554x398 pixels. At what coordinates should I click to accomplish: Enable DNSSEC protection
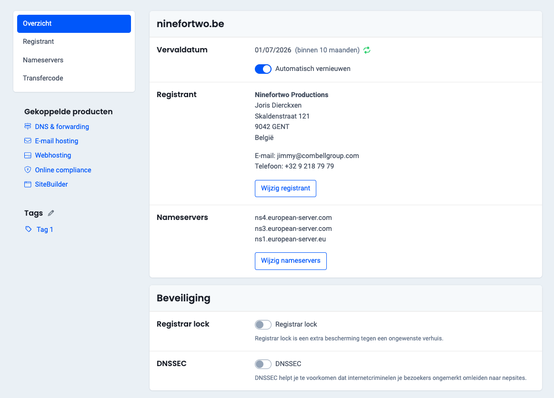262,364
